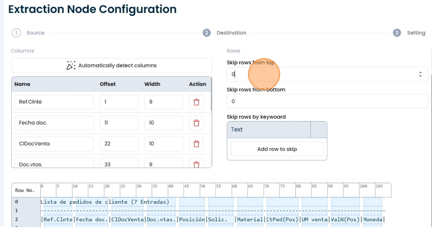
Task: Click the Offset column header
Action: (107, 84)
